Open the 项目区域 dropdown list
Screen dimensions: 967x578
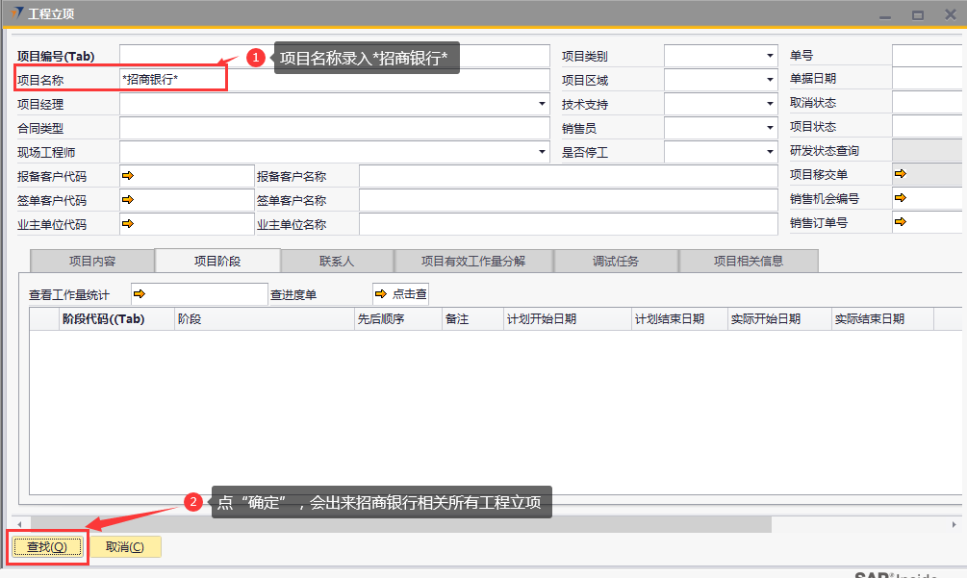[770, 81]
